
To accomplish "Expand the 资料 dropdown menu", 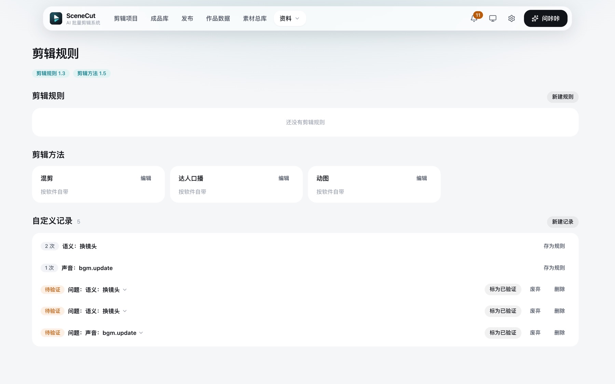I will pos(290,18).
